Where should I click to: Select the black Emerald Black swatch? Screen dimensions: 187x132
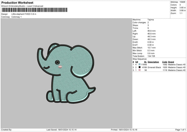click(140, 67)
